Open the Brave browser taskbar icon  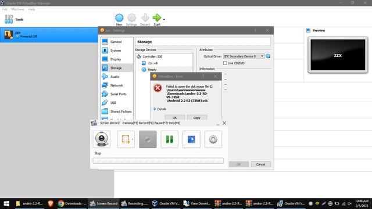pyautogui.click(x=51, y=204)
